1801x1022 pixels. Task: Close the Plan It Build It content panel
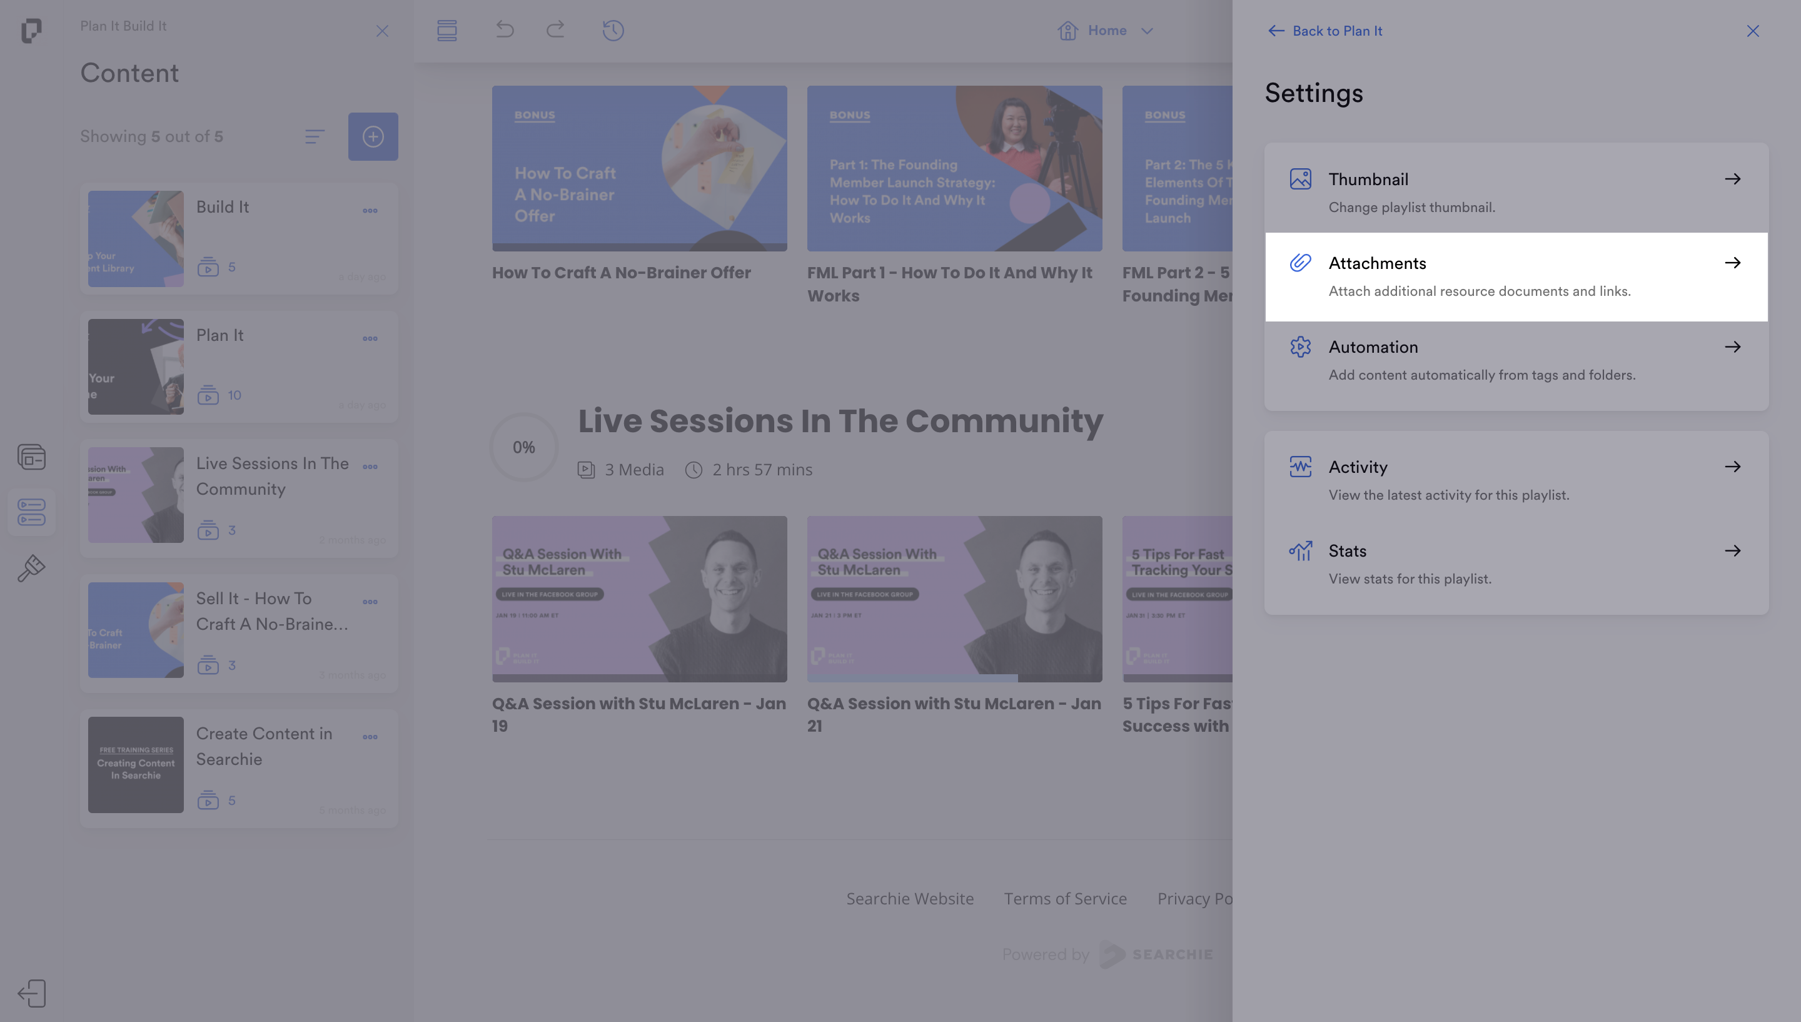(x=382, y=31)
